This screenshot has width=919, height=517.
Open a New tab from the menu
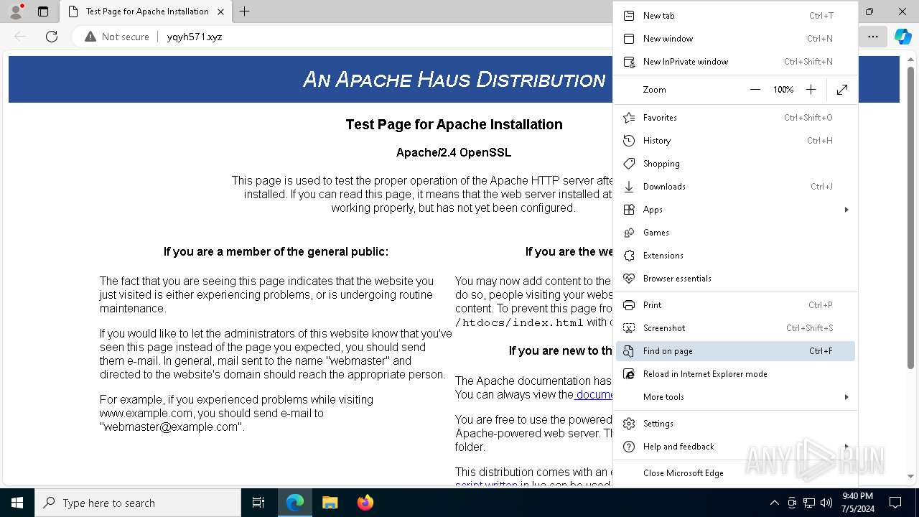[735, 15]
